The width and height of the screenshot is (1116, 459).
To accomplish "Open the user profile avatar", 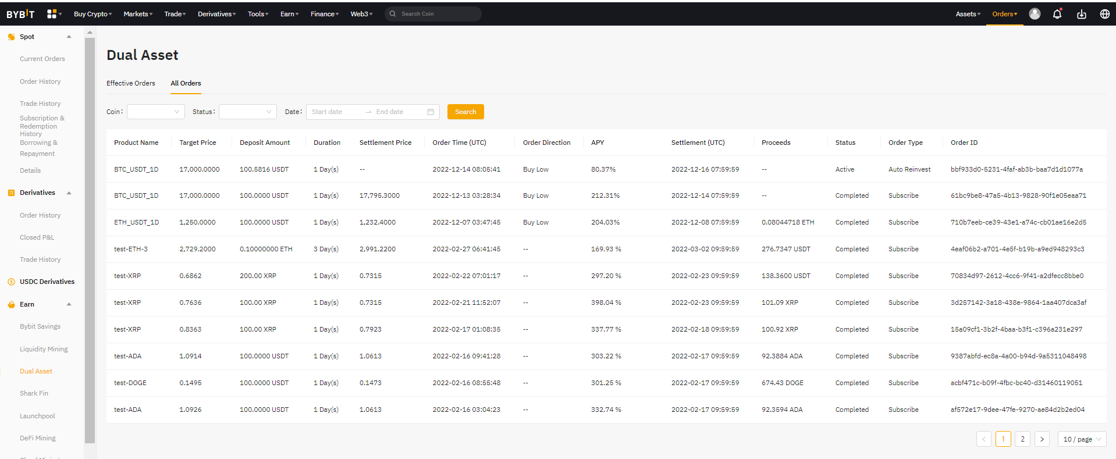I will 1035,14.
